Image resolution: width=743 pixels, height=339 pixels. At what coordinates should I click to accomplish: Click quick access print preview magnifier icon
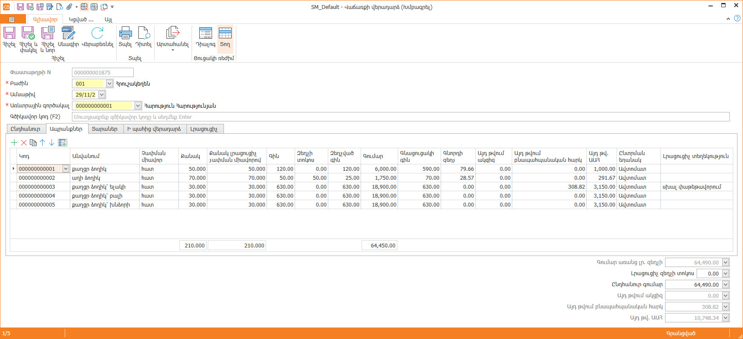[60, 7]
